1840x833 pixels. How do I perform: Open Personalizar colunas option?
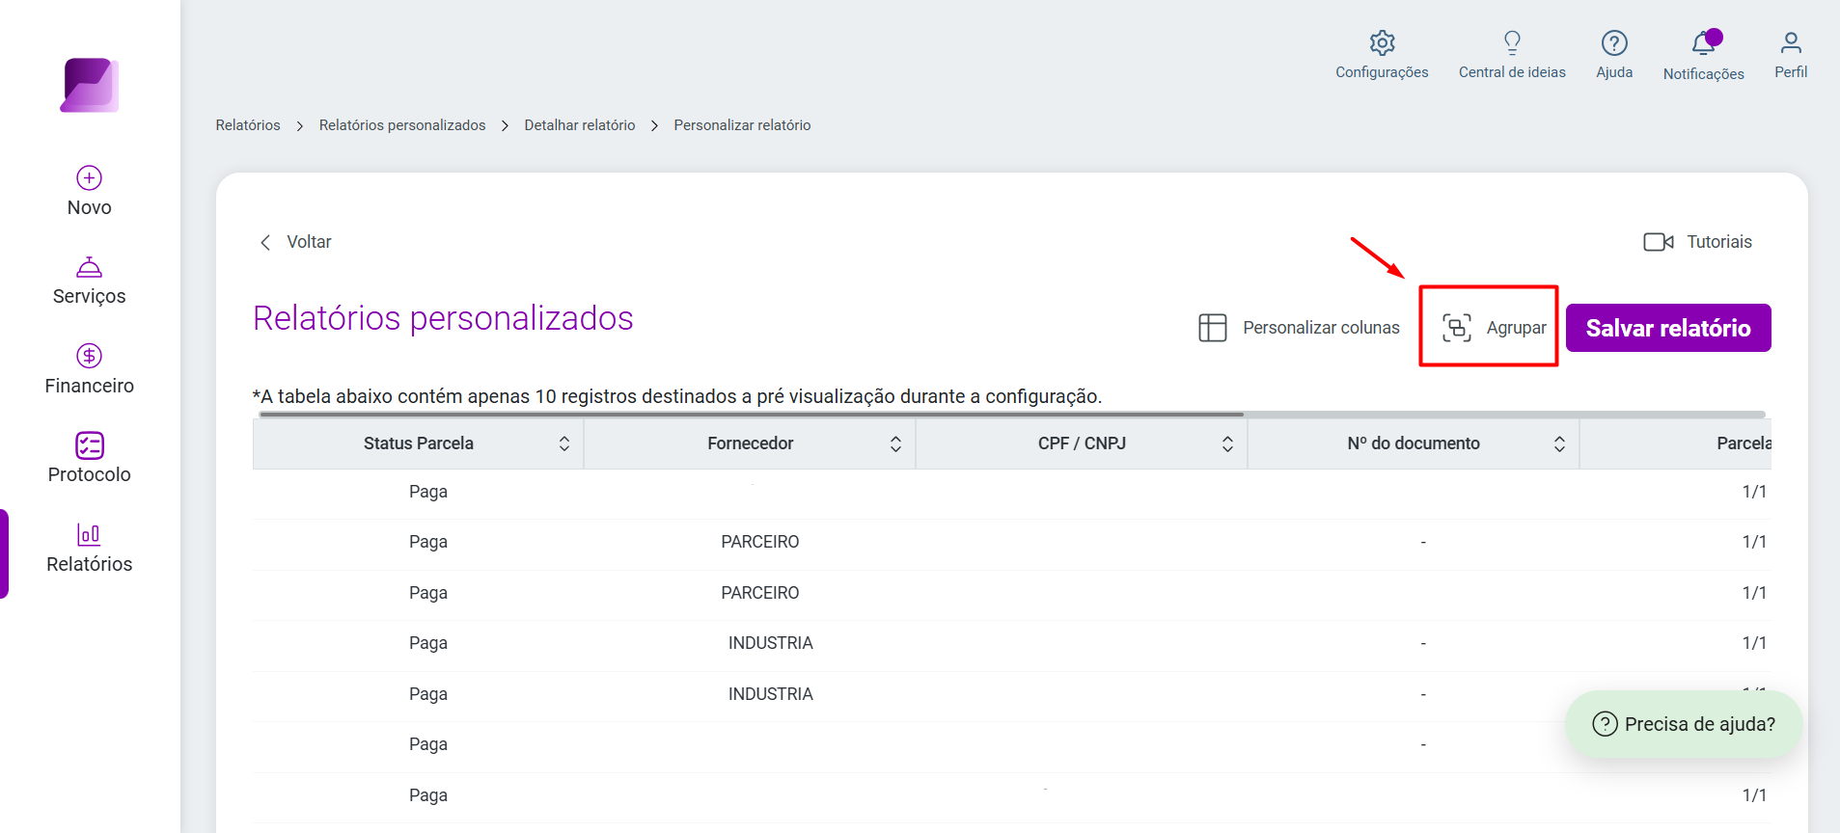[1299, 328]
